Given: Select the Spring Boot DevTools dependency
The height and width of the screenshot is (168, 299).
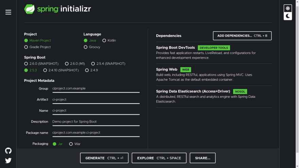Looking at the screenshot, I should pyautogui.click(x=214, y=53).
